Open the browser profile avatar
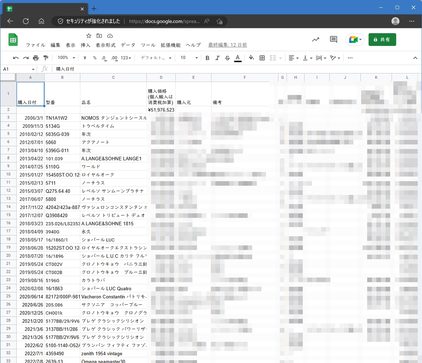422x363 pixels. tap(395, 21)
